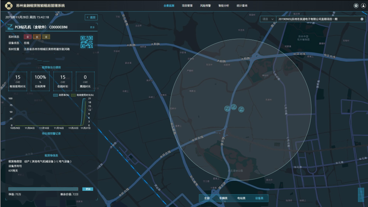Toggle the 利用率(%) chart legend series
Screen dimensions: 368x207
(62, 95)
